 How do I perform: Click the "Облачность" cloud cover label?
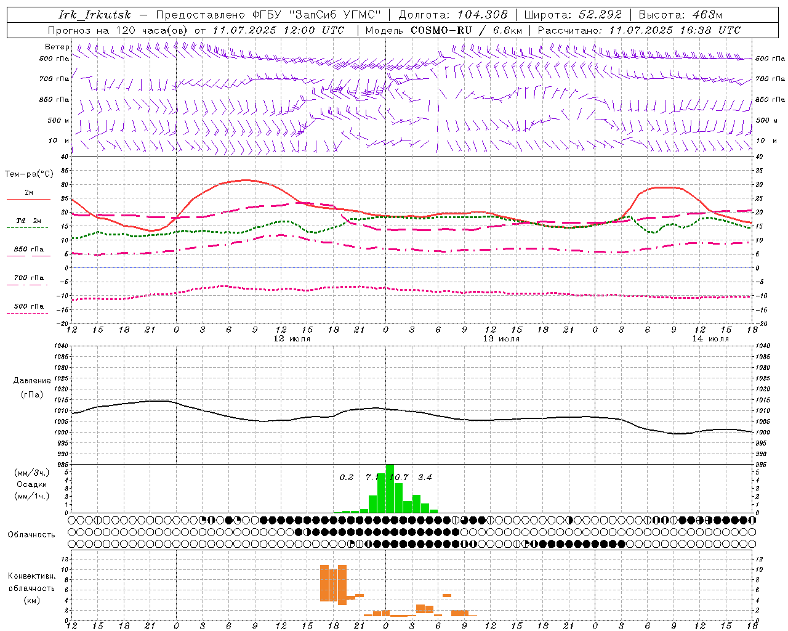click(31, 535)
